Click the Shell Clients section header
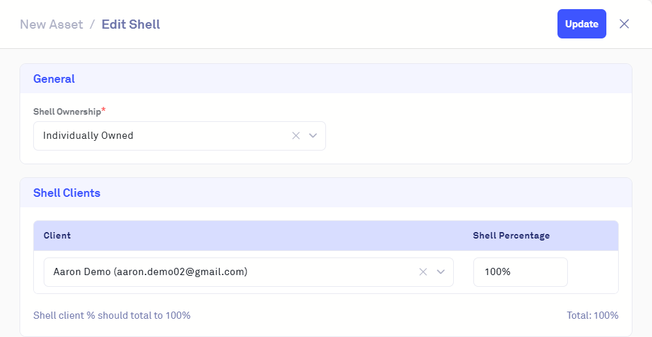This screenshot has height=337, width=652. (67, 193)
